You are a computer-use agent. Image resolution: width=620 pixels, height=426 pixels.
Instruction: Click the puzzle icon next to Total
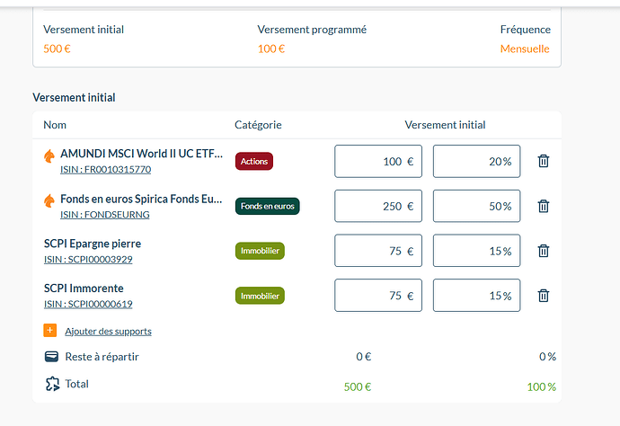(x=52, y=384)
